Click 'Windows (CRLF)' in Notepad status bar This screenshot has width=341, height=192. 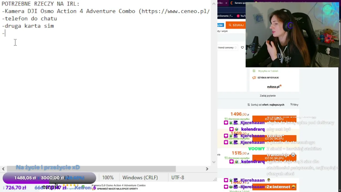140,178
